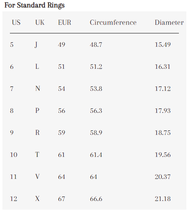Select diameter value 20.37
The height and width of the screenshot is (210, 188).
[163, 177]
